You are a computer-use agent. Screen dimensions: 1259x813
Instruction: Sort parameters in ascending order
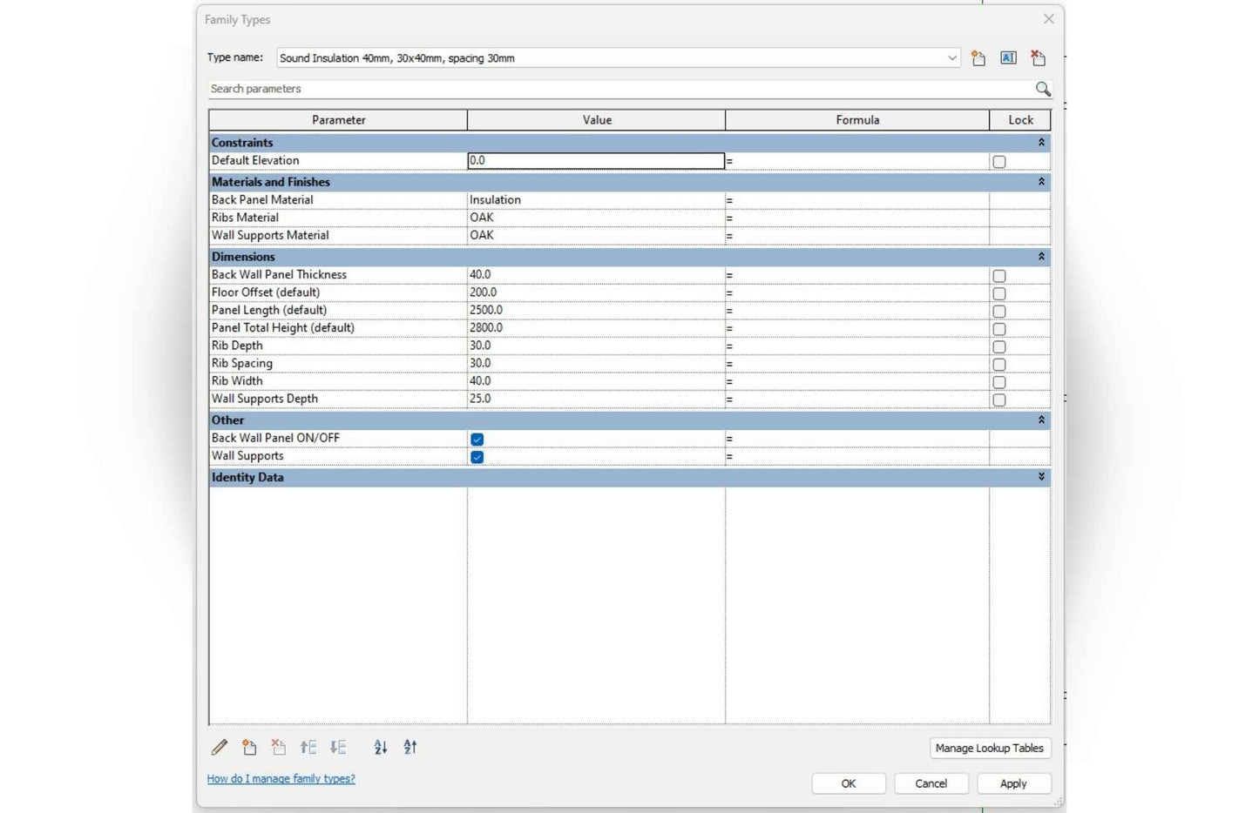click(381, 748)
